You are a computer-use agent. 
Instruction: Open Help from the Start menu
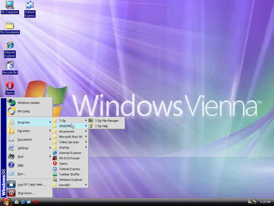[29, 165]
